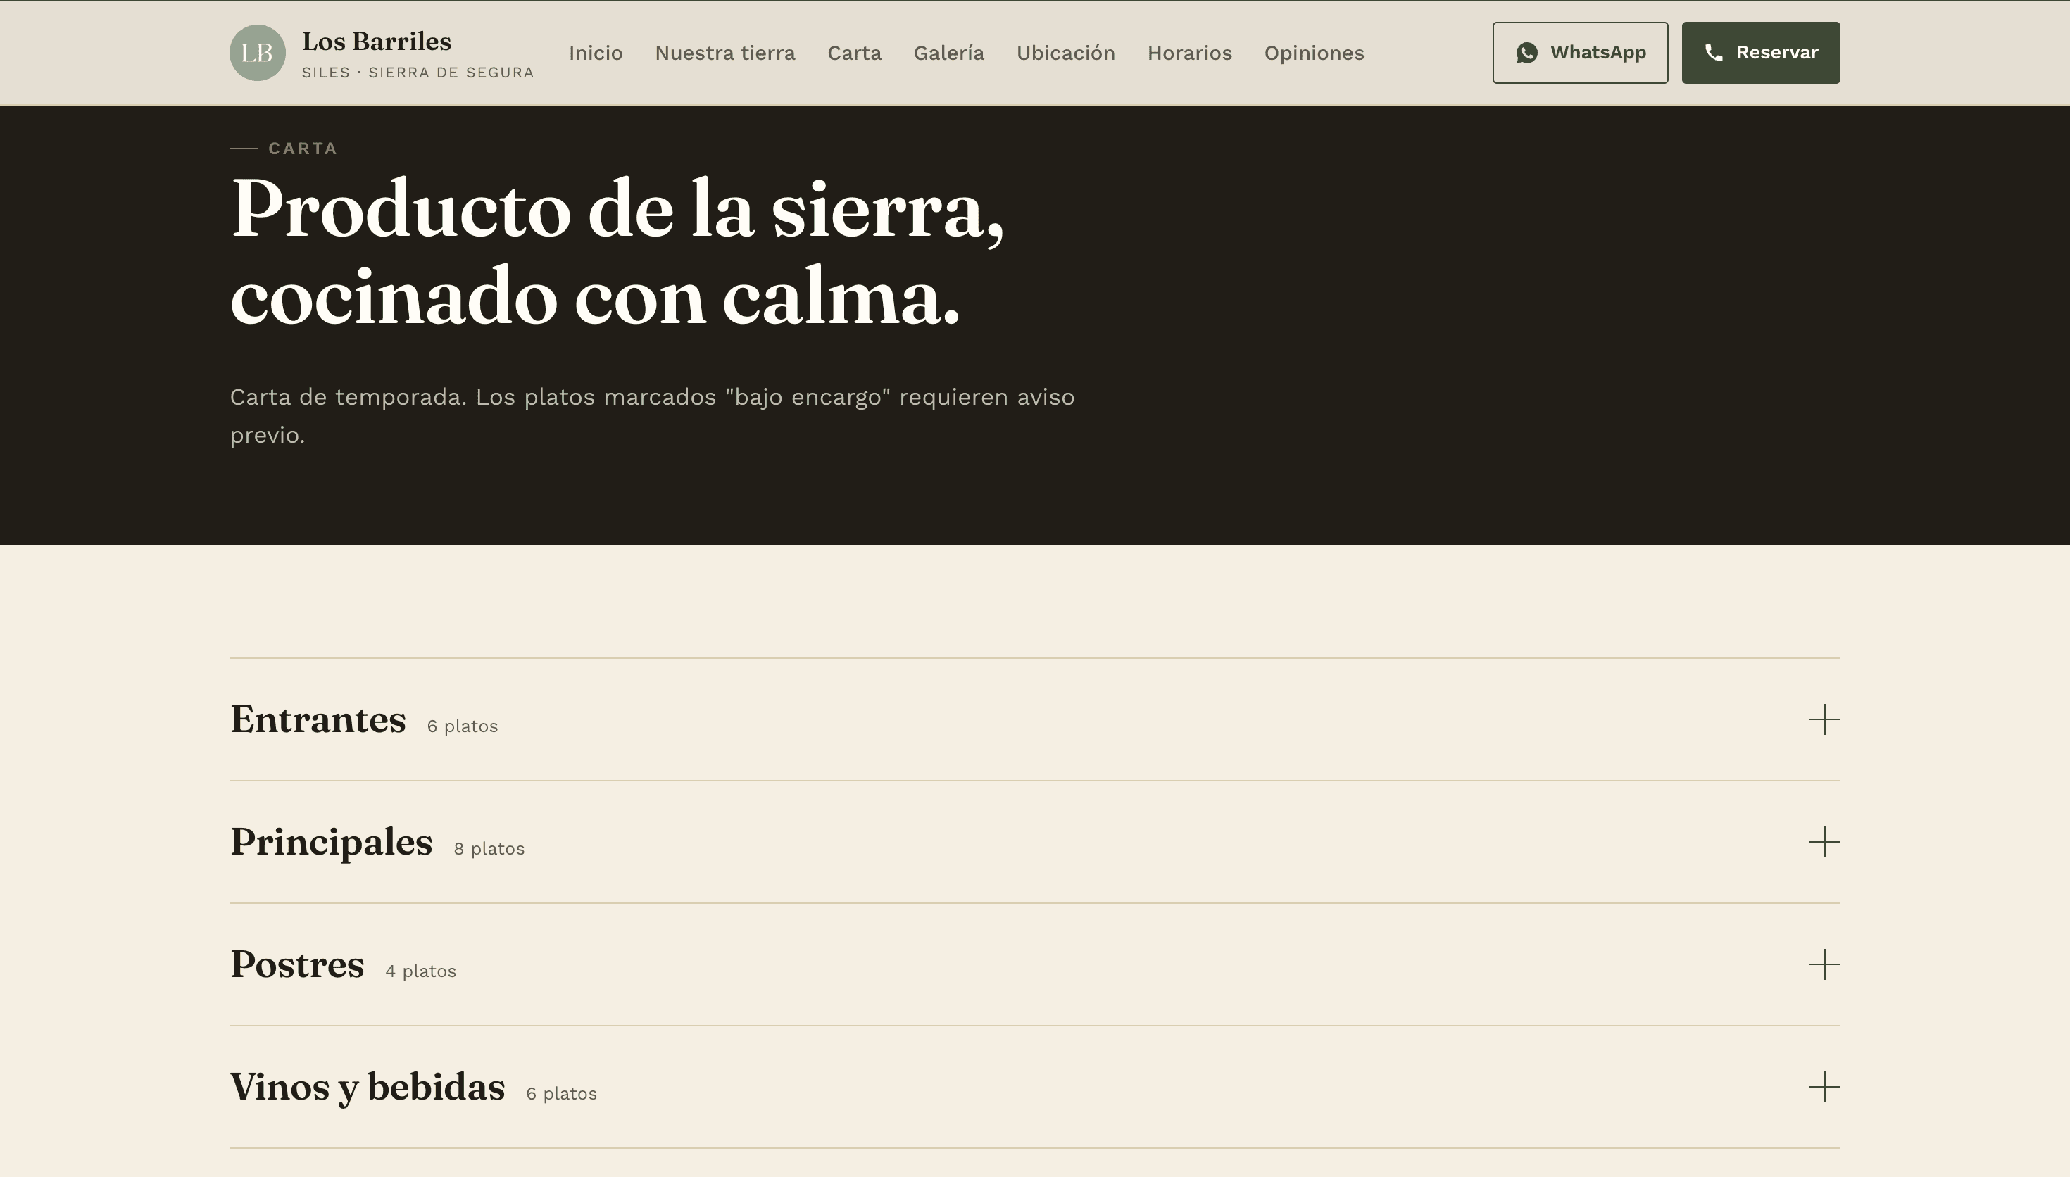Expand Vinos y bebidas plus icon

coord(1824,1088)
